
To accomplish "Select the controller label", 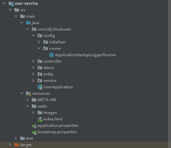I will (x=52, y=61).
